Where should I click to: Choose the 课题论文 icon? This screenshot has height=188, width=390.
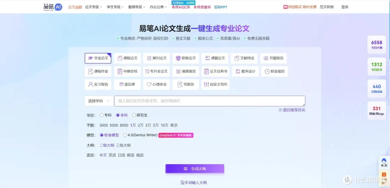click(207, 58)
